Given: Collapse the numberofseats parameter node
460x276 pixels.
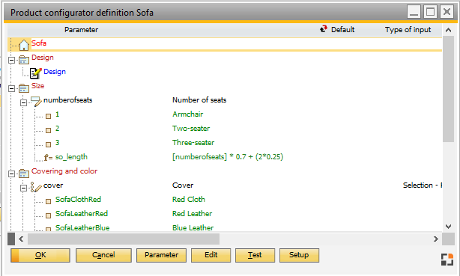Looking at the screenshot, I should pos(23,102).
